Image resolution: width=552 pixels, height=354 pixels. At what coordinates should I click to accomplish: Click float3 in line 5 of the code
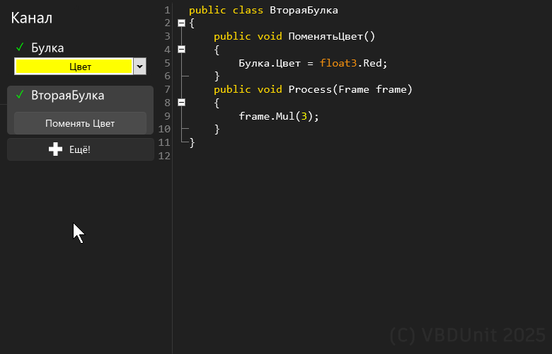(338, 63)
